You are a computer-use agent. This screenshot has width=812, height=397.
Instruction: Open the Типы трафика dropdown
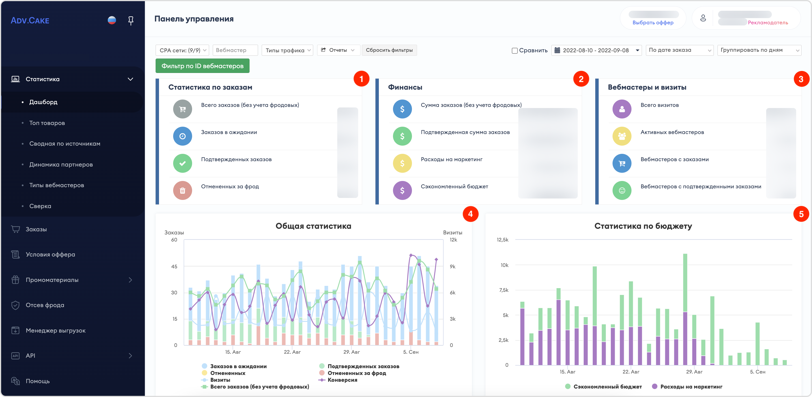point(287,50)
